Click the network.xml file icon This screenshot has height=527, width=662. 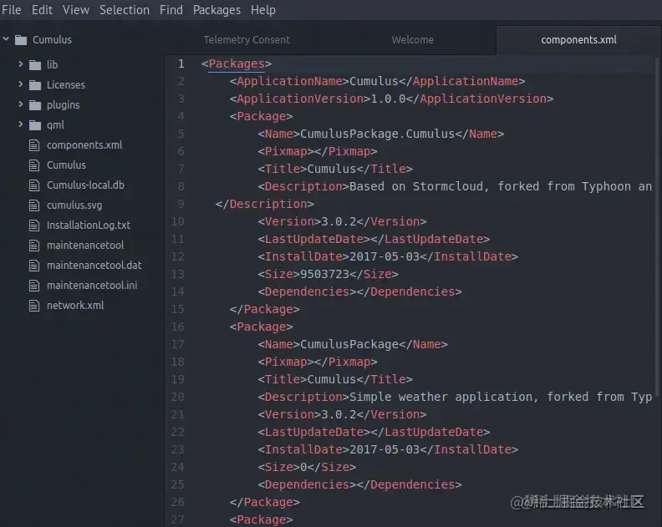pos(34,306)
